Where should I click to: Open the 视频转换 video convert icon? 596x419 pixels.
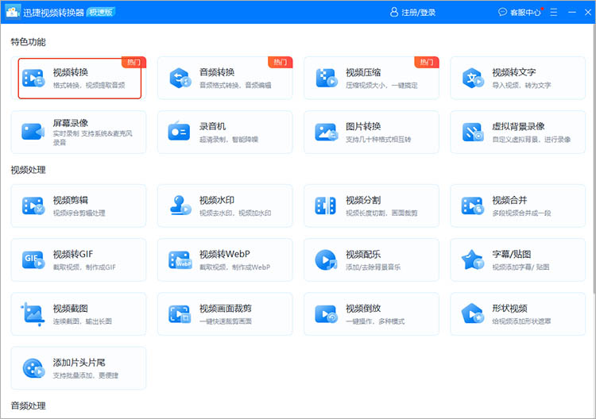33,78
